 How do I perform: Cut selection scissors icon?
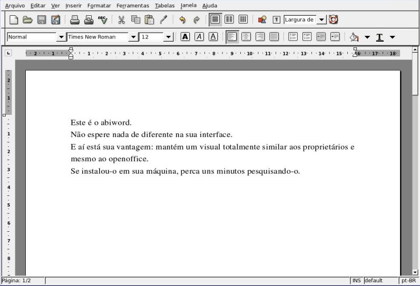point(122,19)
